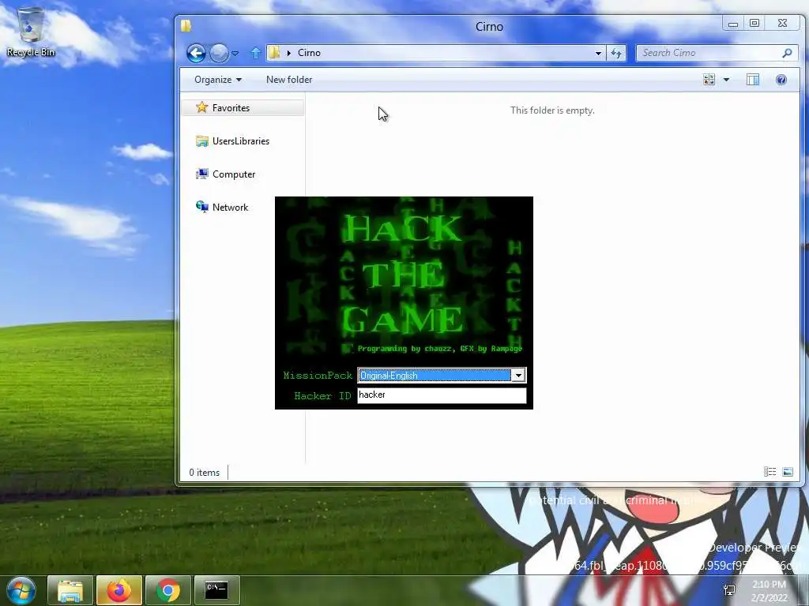Viewport: 809px width, 606px height.
Task: Click the Explorer forward arrow button
Action: [220, 53]
